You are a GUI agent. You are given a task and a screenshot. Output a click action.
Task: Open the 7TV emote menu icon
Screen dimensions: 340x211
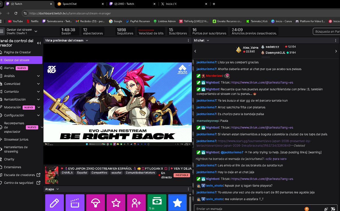pyautogui.click(x=333, y=209)
